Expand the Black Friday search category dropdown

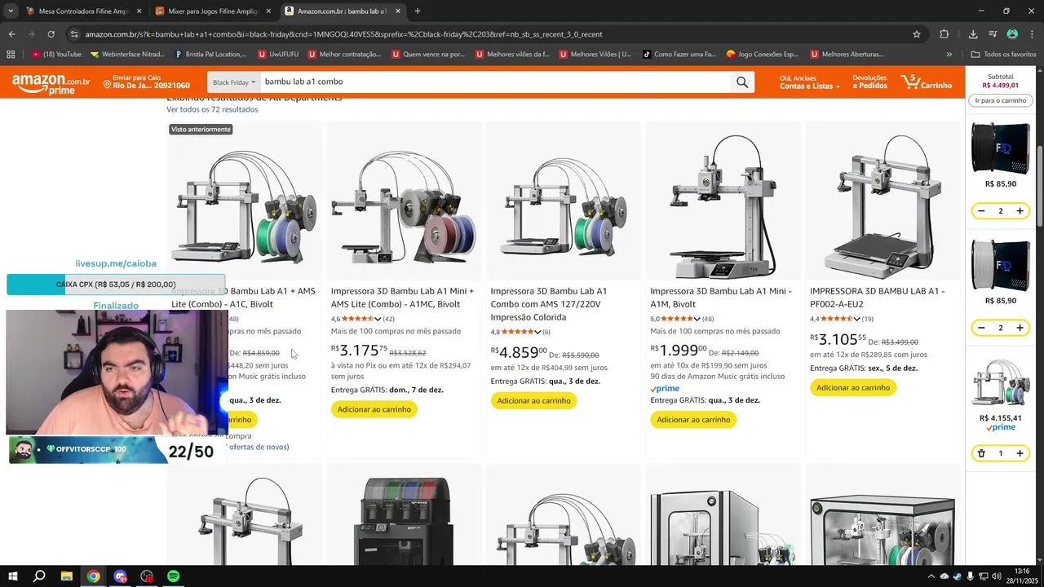233,82
